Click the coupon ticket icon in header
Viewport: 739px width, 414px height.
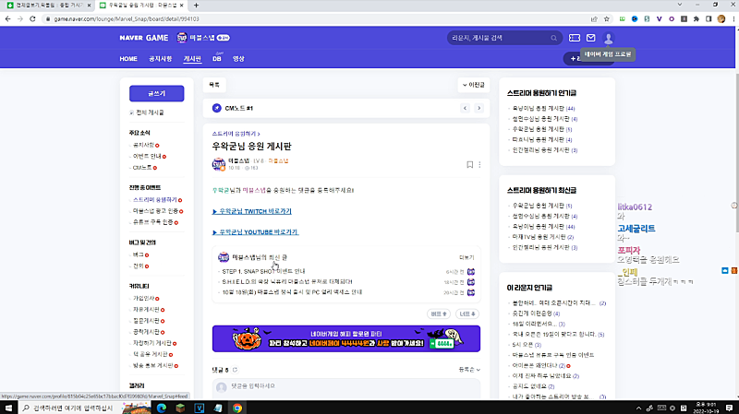coord(574,38)
